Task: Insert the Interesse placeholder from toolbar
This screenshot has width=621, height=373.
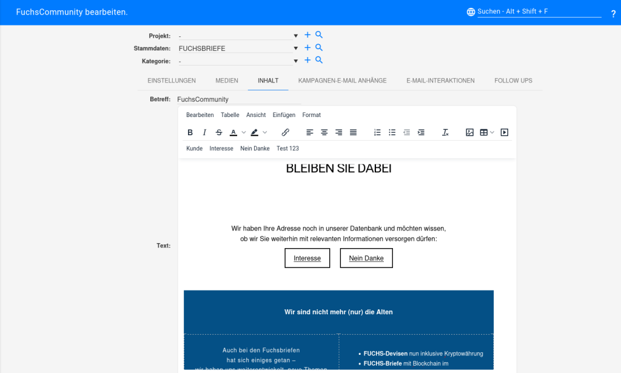Action: pos(221,149)
